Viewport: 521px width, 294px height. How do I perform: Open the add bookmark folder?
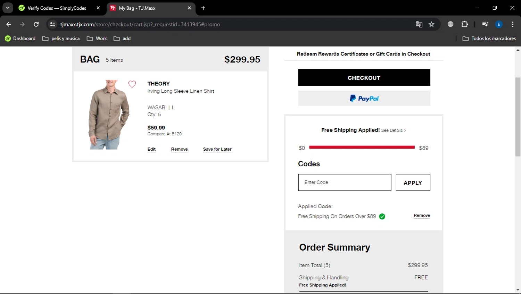(122, 39)
